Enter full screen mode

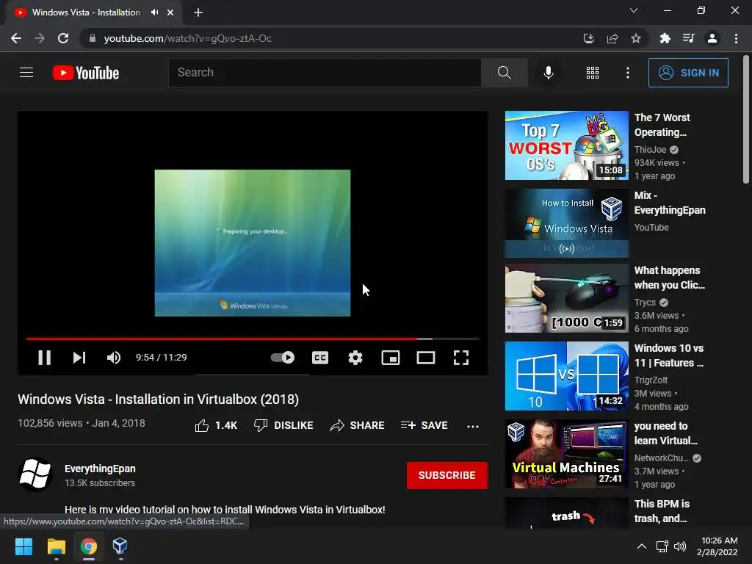pyautogui.click(x=461, y=358)
